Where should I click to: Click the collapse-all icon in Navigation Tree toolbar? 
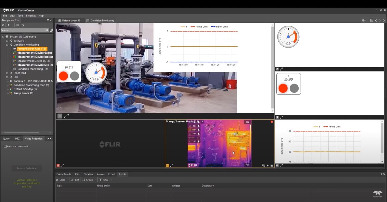(23, 25)
